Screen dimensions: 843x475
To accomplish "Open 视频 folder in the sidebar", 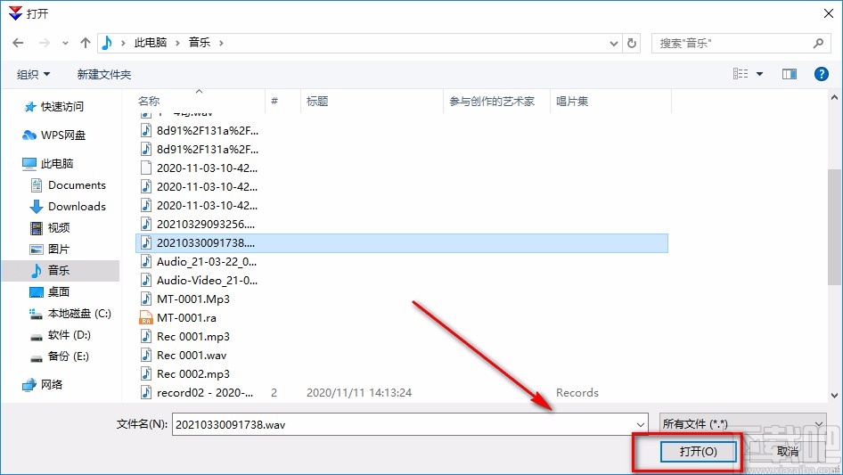I will tap(59, 228).
